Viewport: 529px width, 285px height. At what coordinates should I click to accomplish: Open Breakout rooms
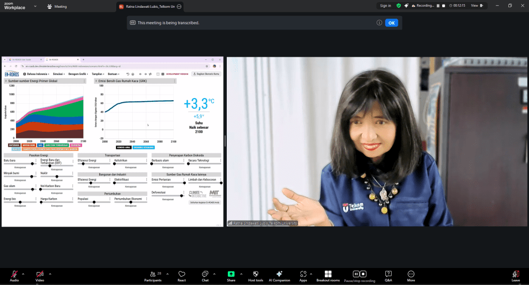click(x=328, y=274)
